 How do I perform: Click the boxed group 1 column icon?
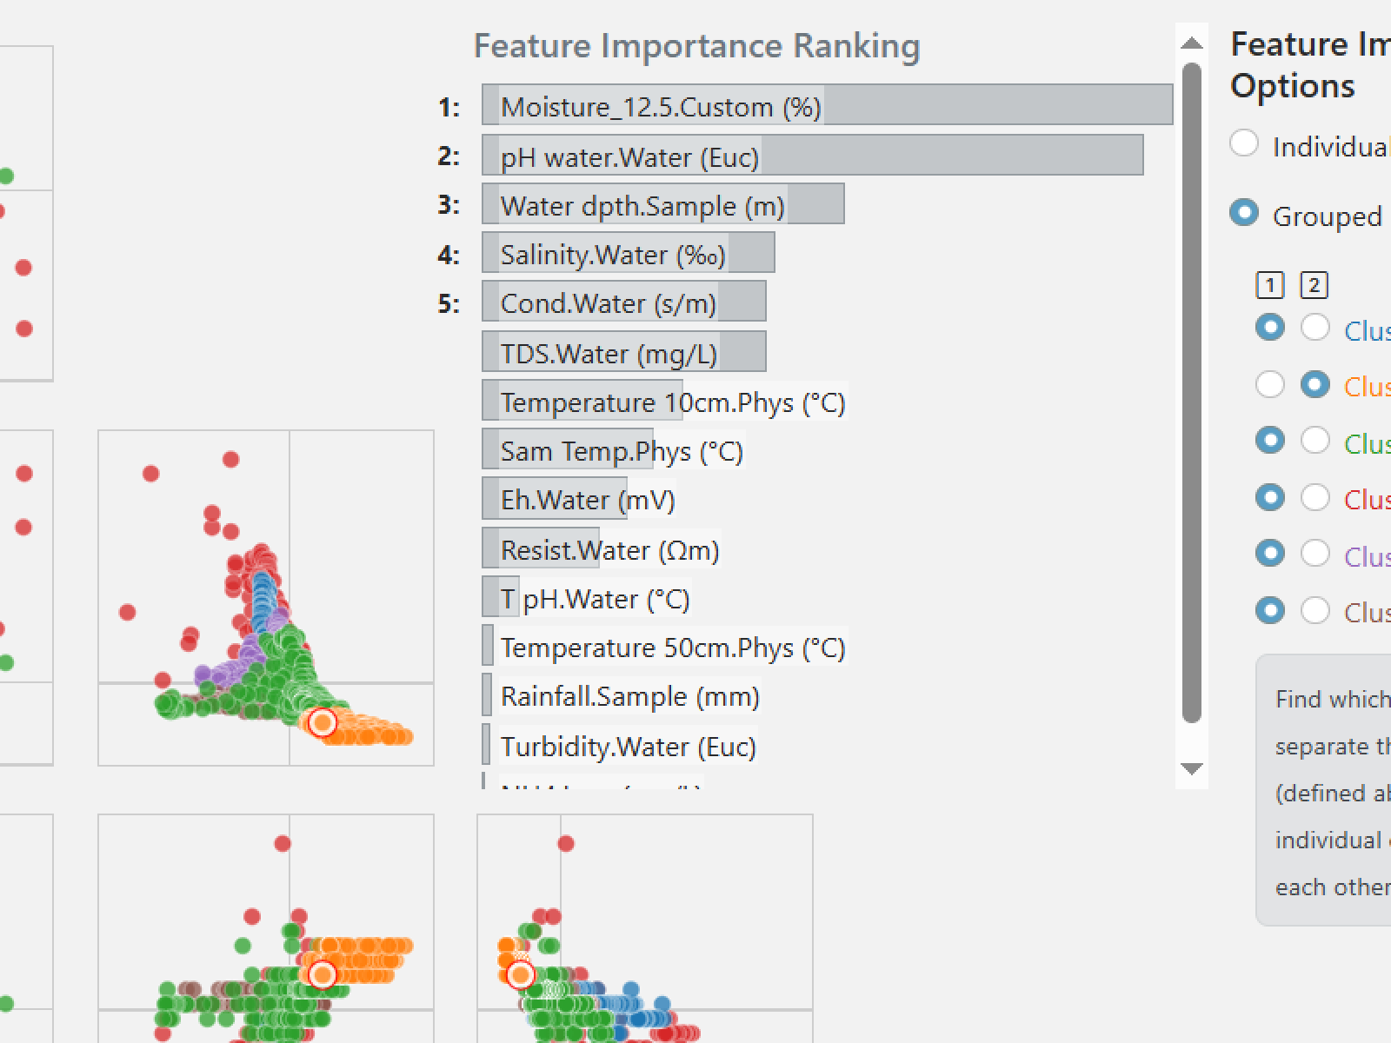tap(1270, 285)
